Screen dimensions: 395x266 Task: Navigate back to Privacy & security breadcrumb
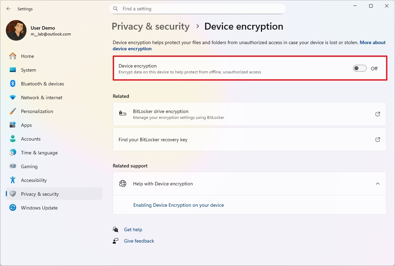coord(150,26)
